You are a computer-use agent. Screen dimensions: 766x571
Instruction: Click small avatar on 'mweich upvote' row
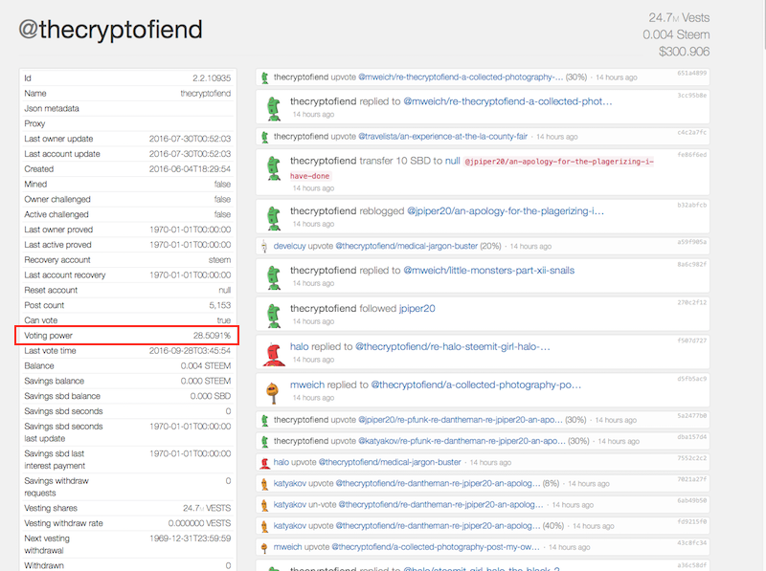[264, 548]
